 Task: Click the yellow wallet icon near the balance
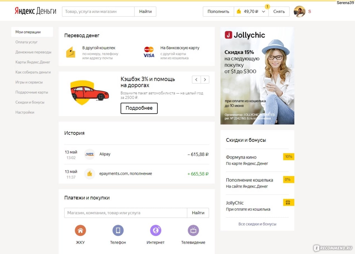239,11
